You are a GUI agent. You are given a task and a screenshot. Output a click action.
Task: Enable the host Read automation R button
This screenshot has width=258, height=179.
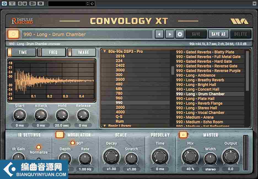(x=20, y=4)
